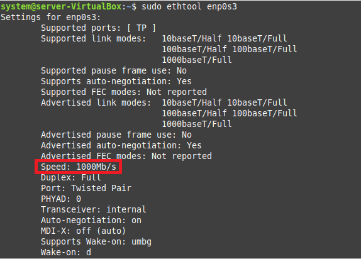Click the highlighted Speed: 1000Mb/s line
Screen dimensions: 361x259
coord(78,167)
